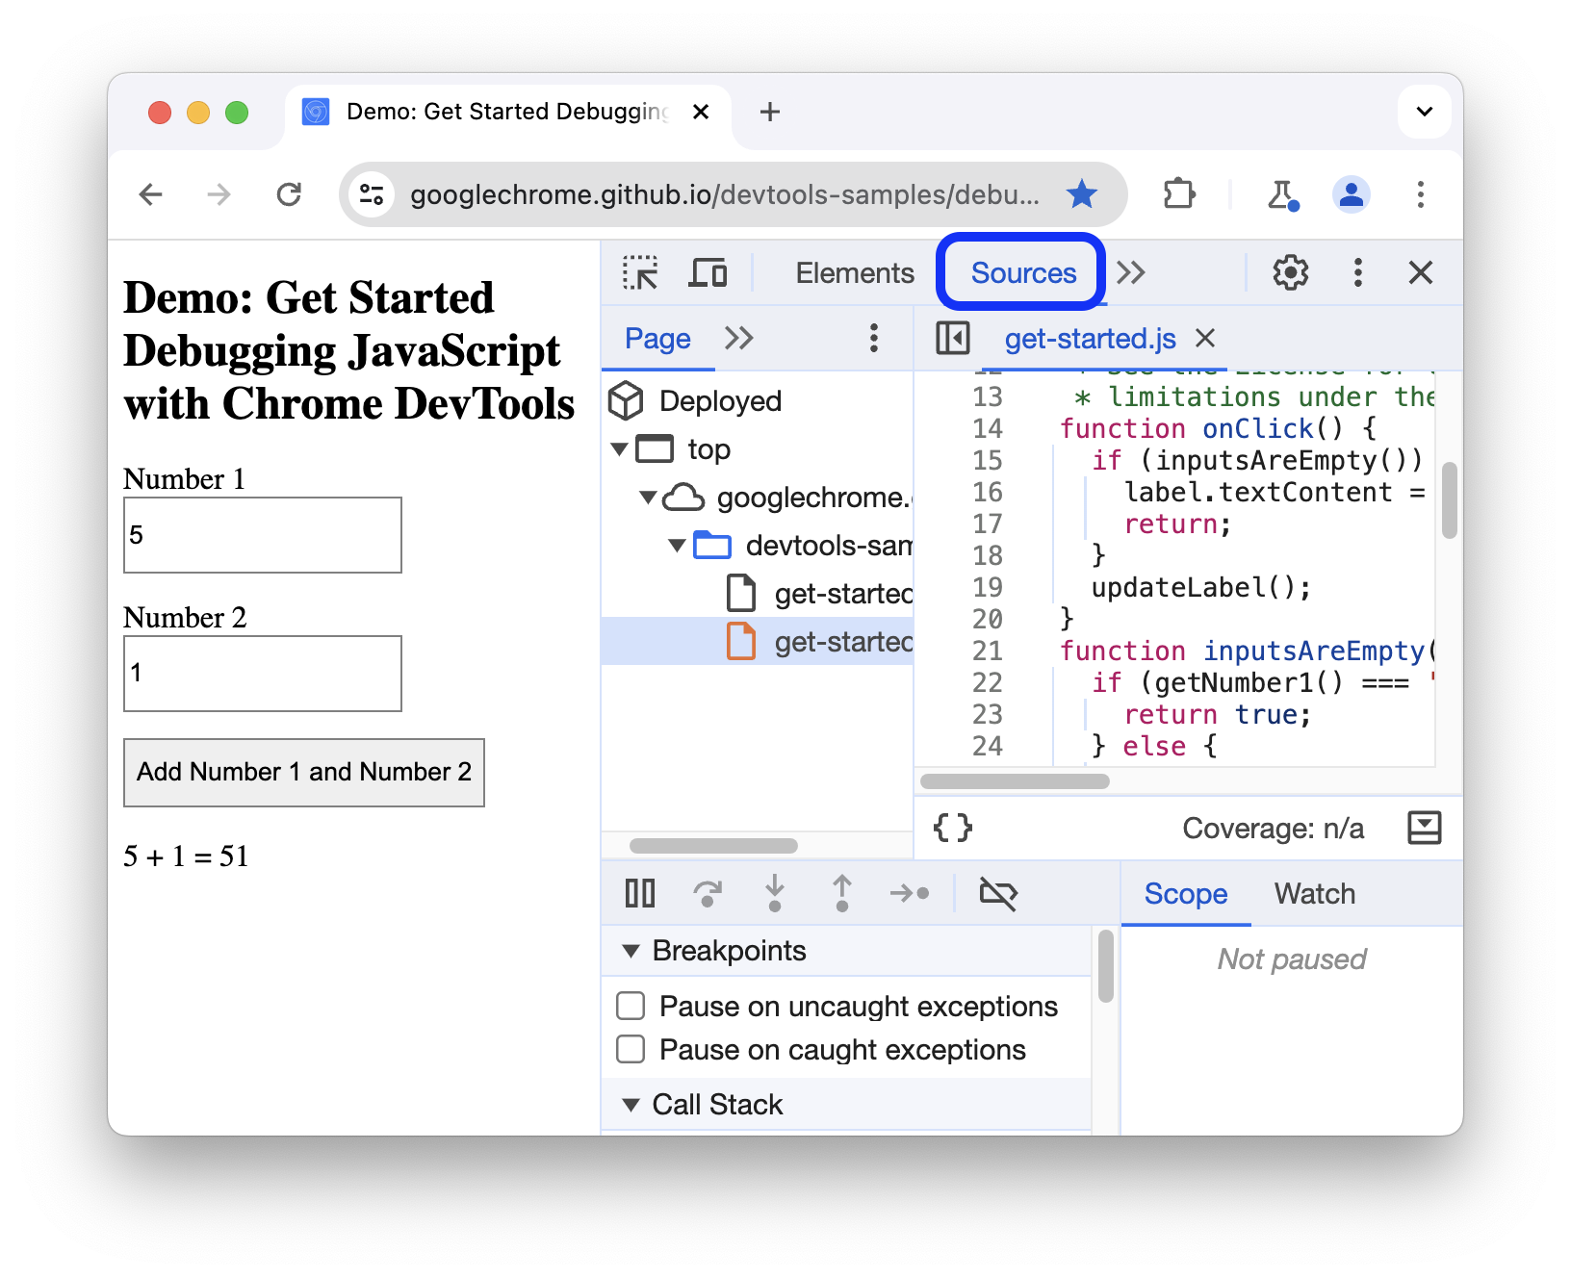Toggle the navigator sidebar panel icon

(x=952, y=338)
